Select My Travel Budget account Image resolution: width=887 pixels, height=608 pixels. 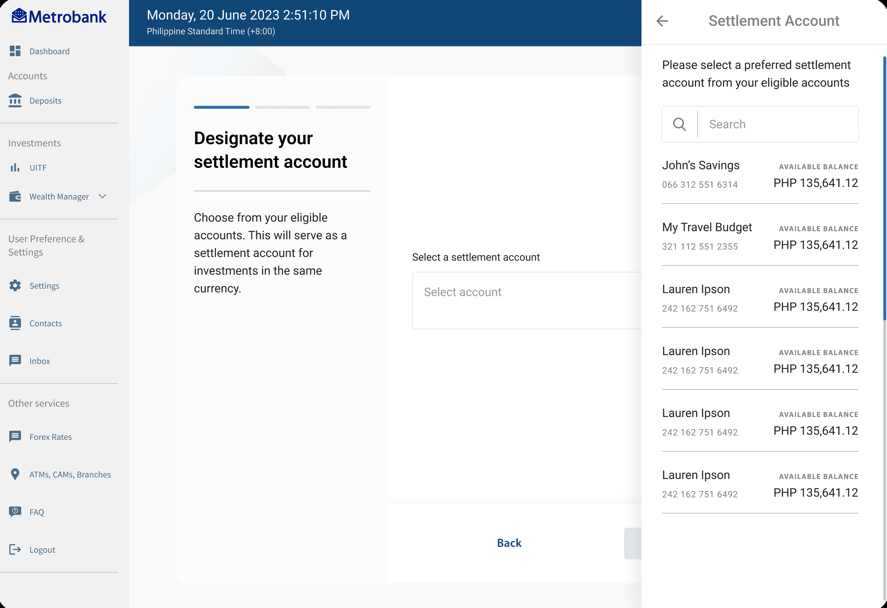[760, 236]
